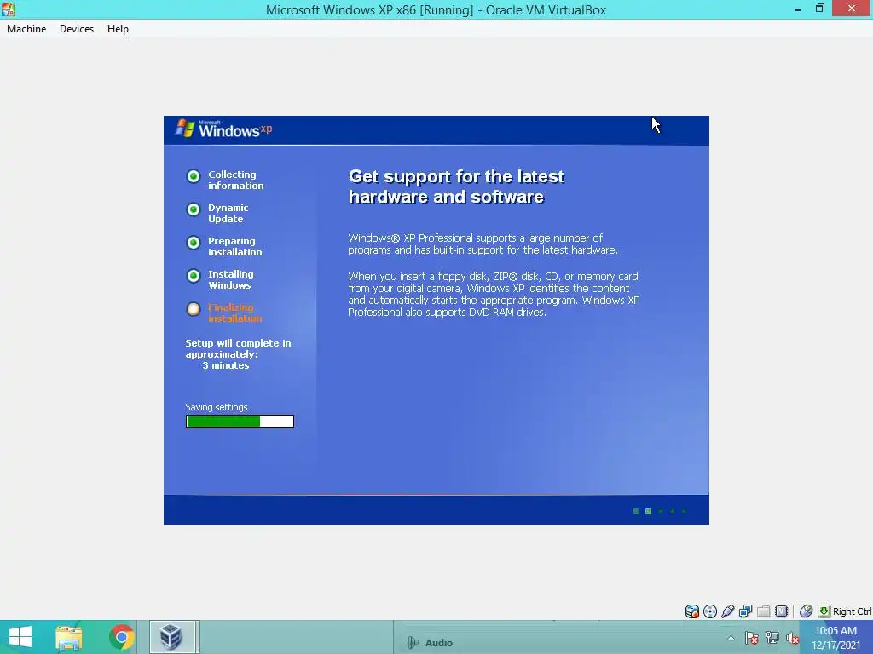This screenshot has width=873, height=654.
Task: Click the muted volume tray icon
Action: (792, 638)
